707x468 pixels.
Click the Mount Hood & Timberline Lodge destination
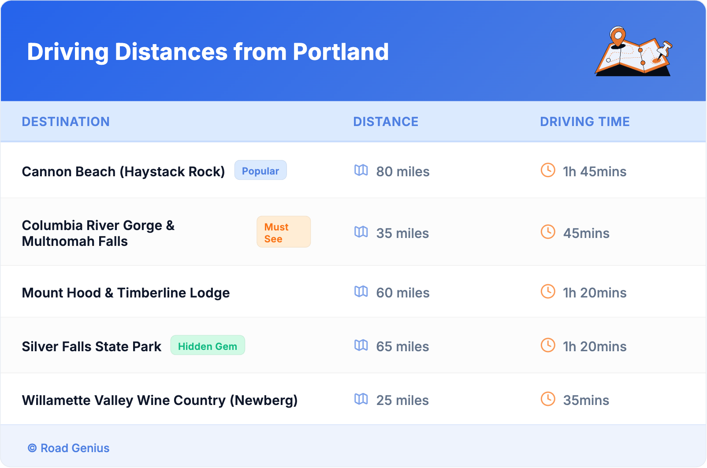pos(126,293)
